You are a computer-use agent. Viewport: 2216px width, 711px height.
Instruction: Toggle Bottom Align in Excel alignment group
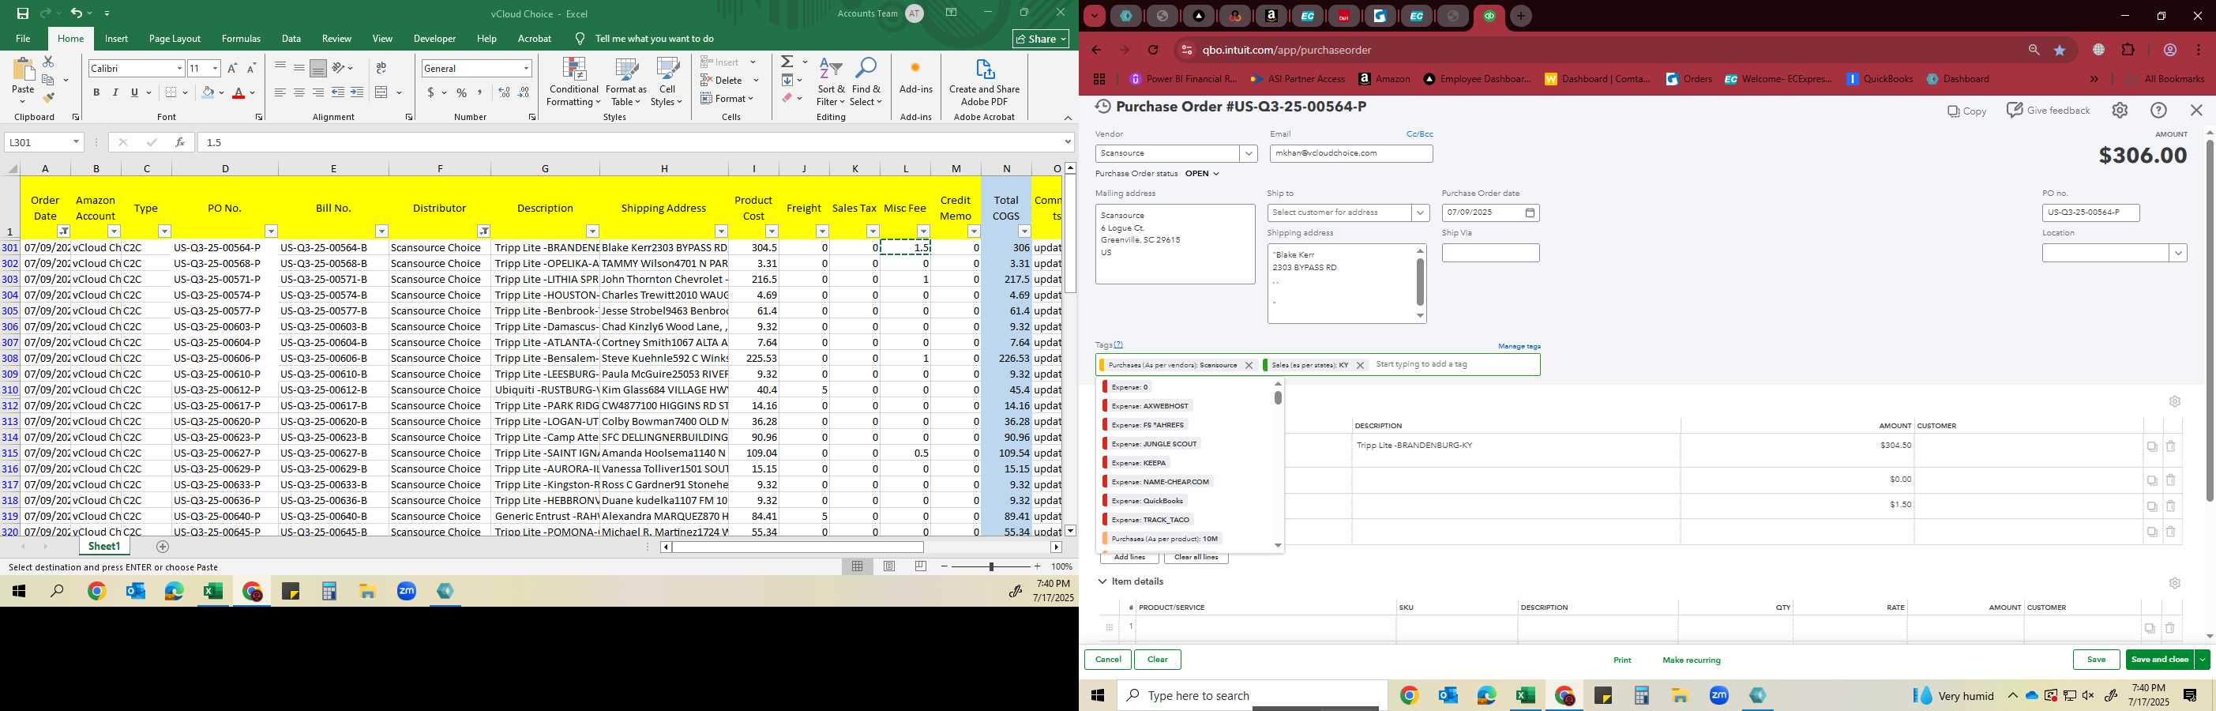[x=317, y=68]
